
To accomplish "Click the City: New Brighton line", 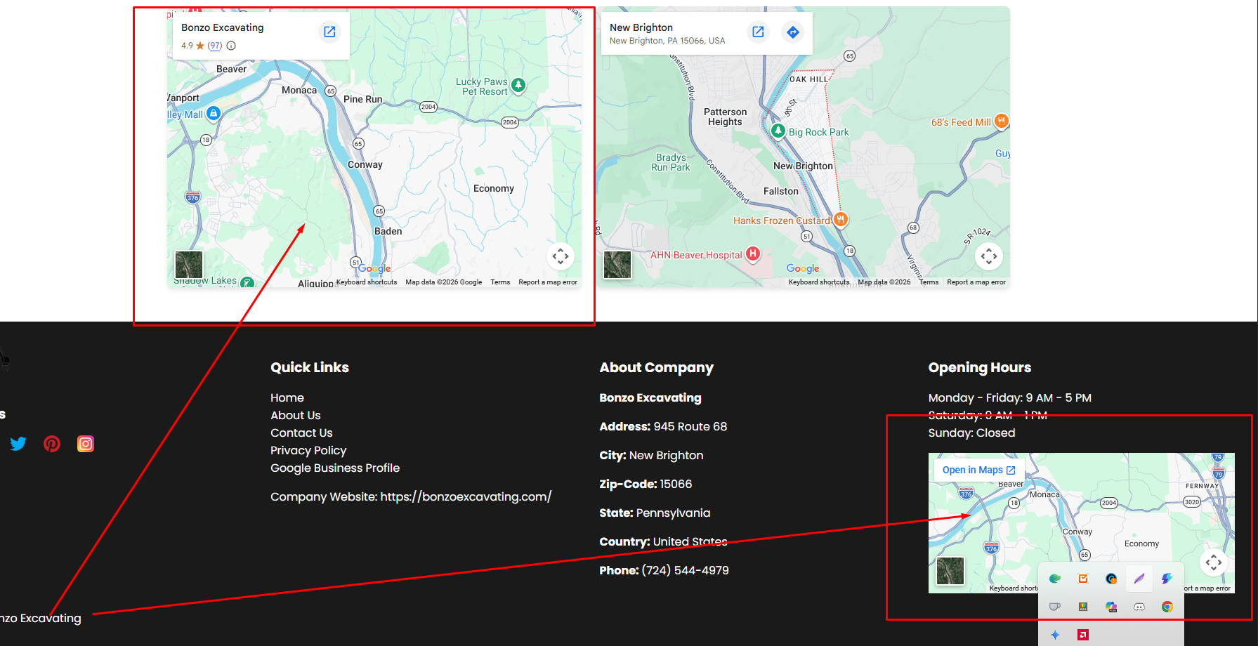I will [x=651, y=455].
